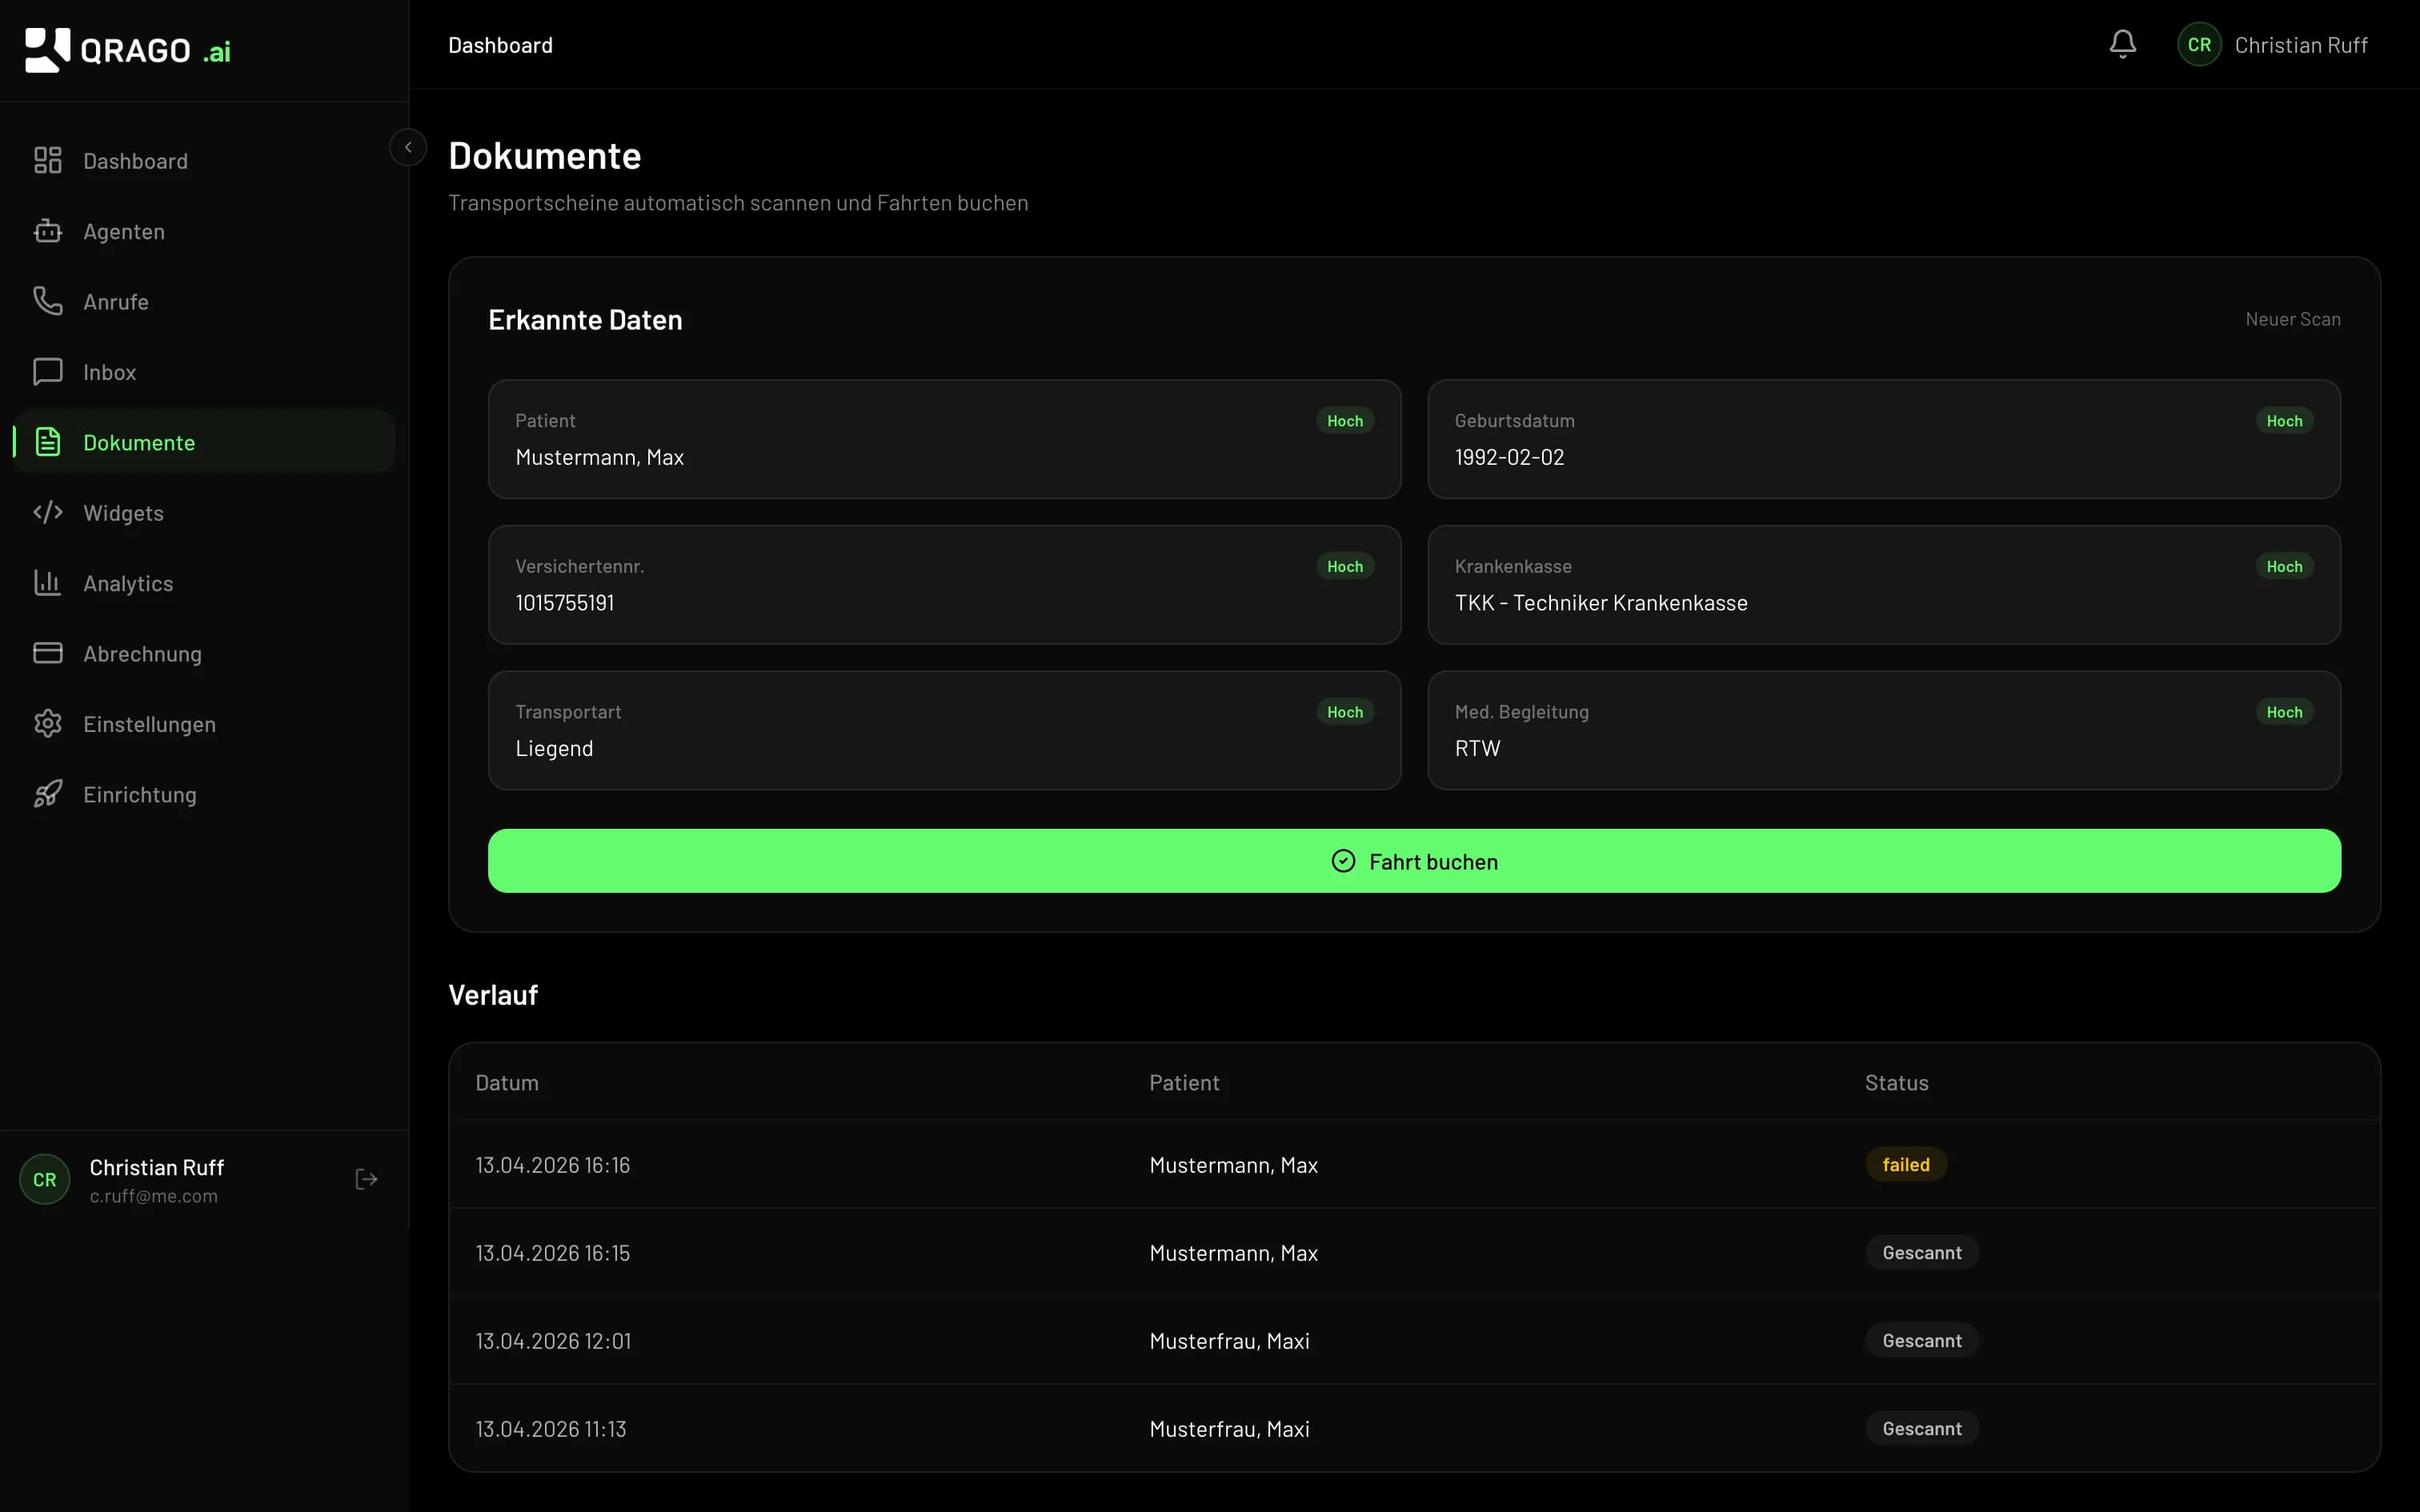Click the logout icon beside c.ruff@me.com

366,1180
